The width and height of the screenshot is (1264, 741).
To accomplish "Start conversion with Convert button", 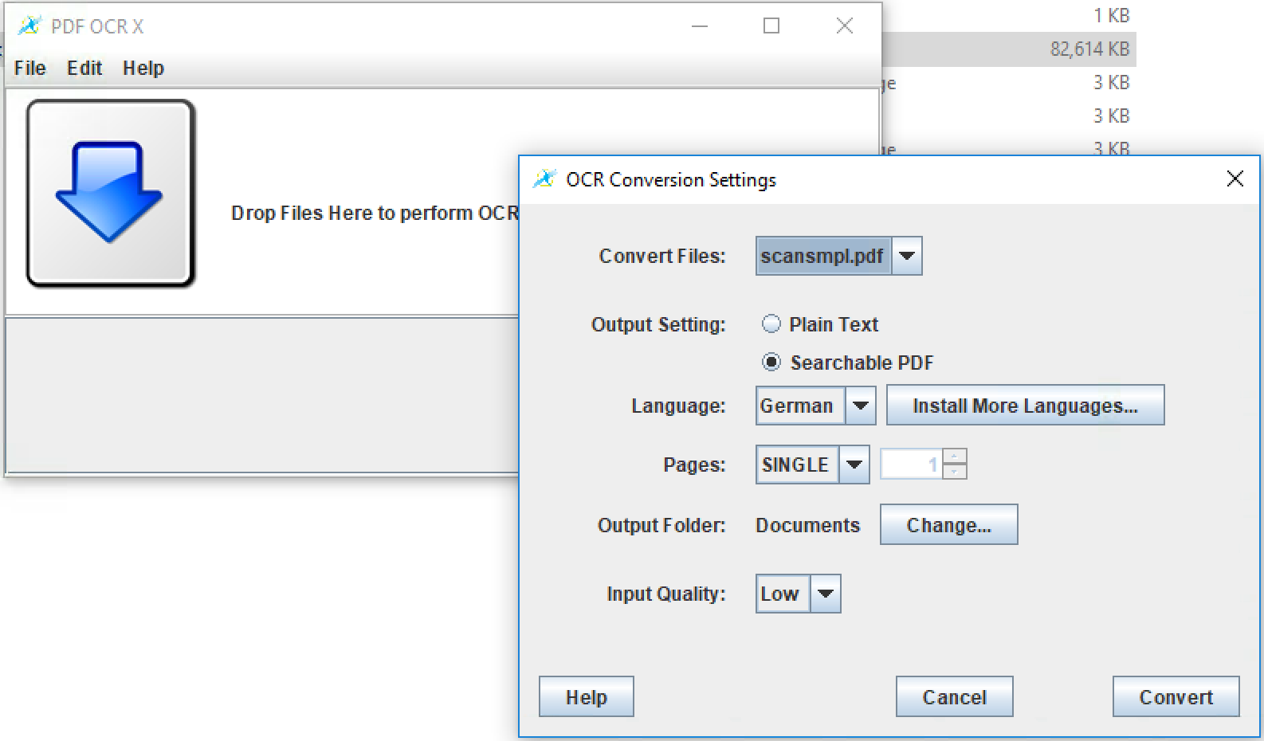I will 1176,697.
